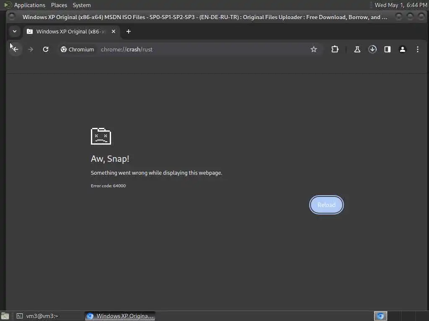Click the blue Reload button

click(326, 205)
